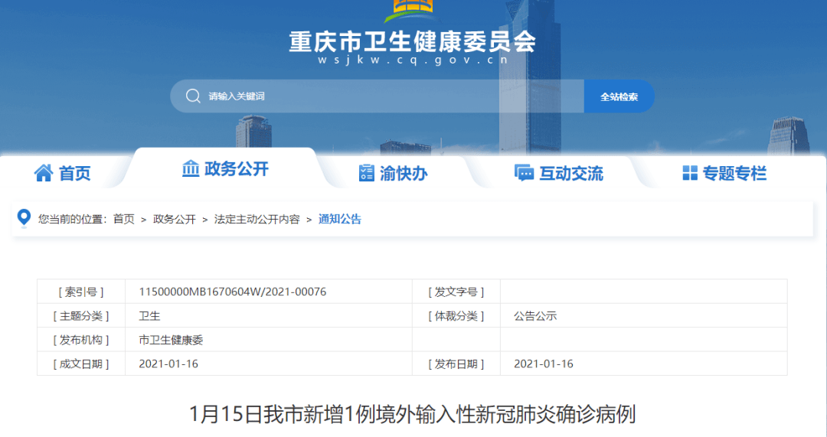Open the 政务公开 navigation tab
This screenshot has width=827, height=437.
click(225, 168)
